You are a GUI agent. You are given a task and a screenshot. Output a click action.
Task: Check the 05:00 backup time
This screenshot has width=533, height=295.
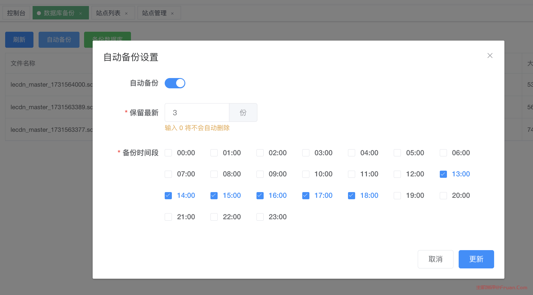click(397, 153)
